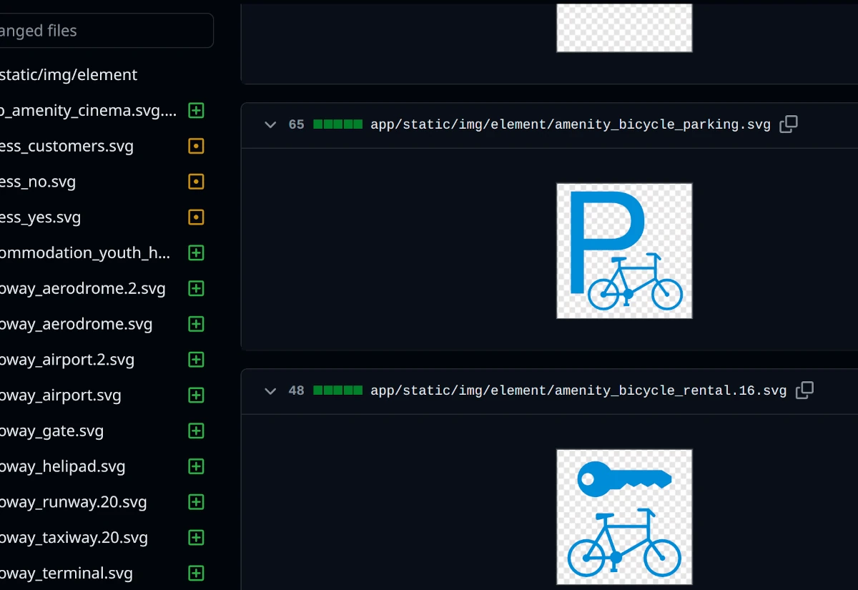This screenshot has height=590, width=858.
Task: Click modified-file icon beside ess_customers.svg
Action: pos(196,146)
